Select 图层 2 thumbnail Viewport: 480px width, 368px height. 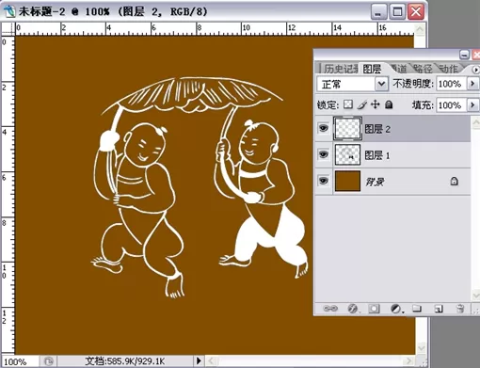pyautogui.click(x=347, y=128)
